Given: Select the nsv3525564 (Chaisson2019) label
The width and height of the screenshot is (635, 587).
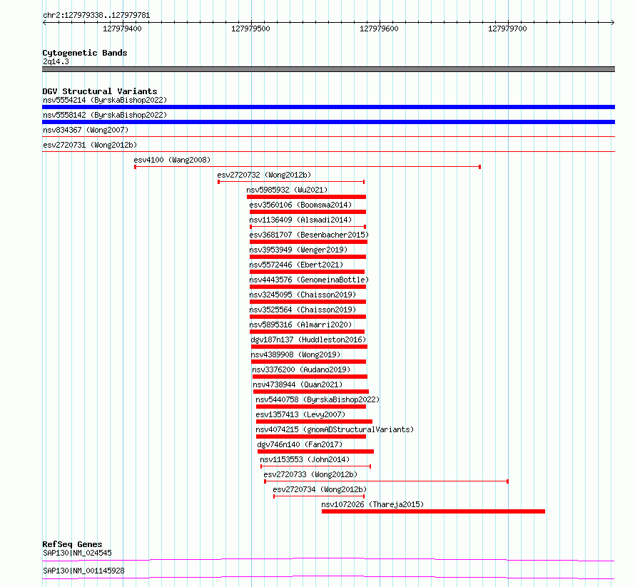Looking at the screenshot, I should pos(303,310).
